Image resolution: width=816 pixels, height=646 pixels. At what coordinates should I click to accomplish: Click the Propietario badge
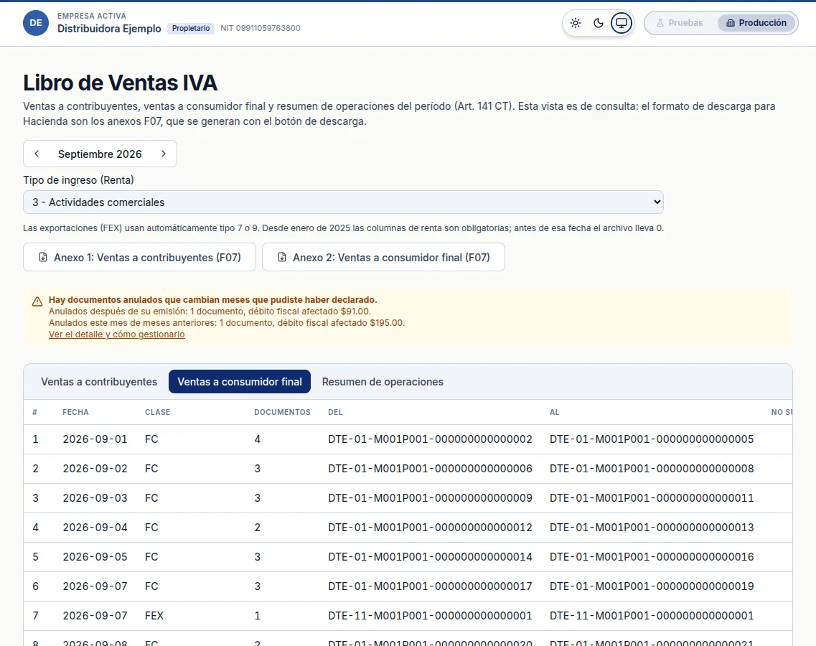point(191,28)
